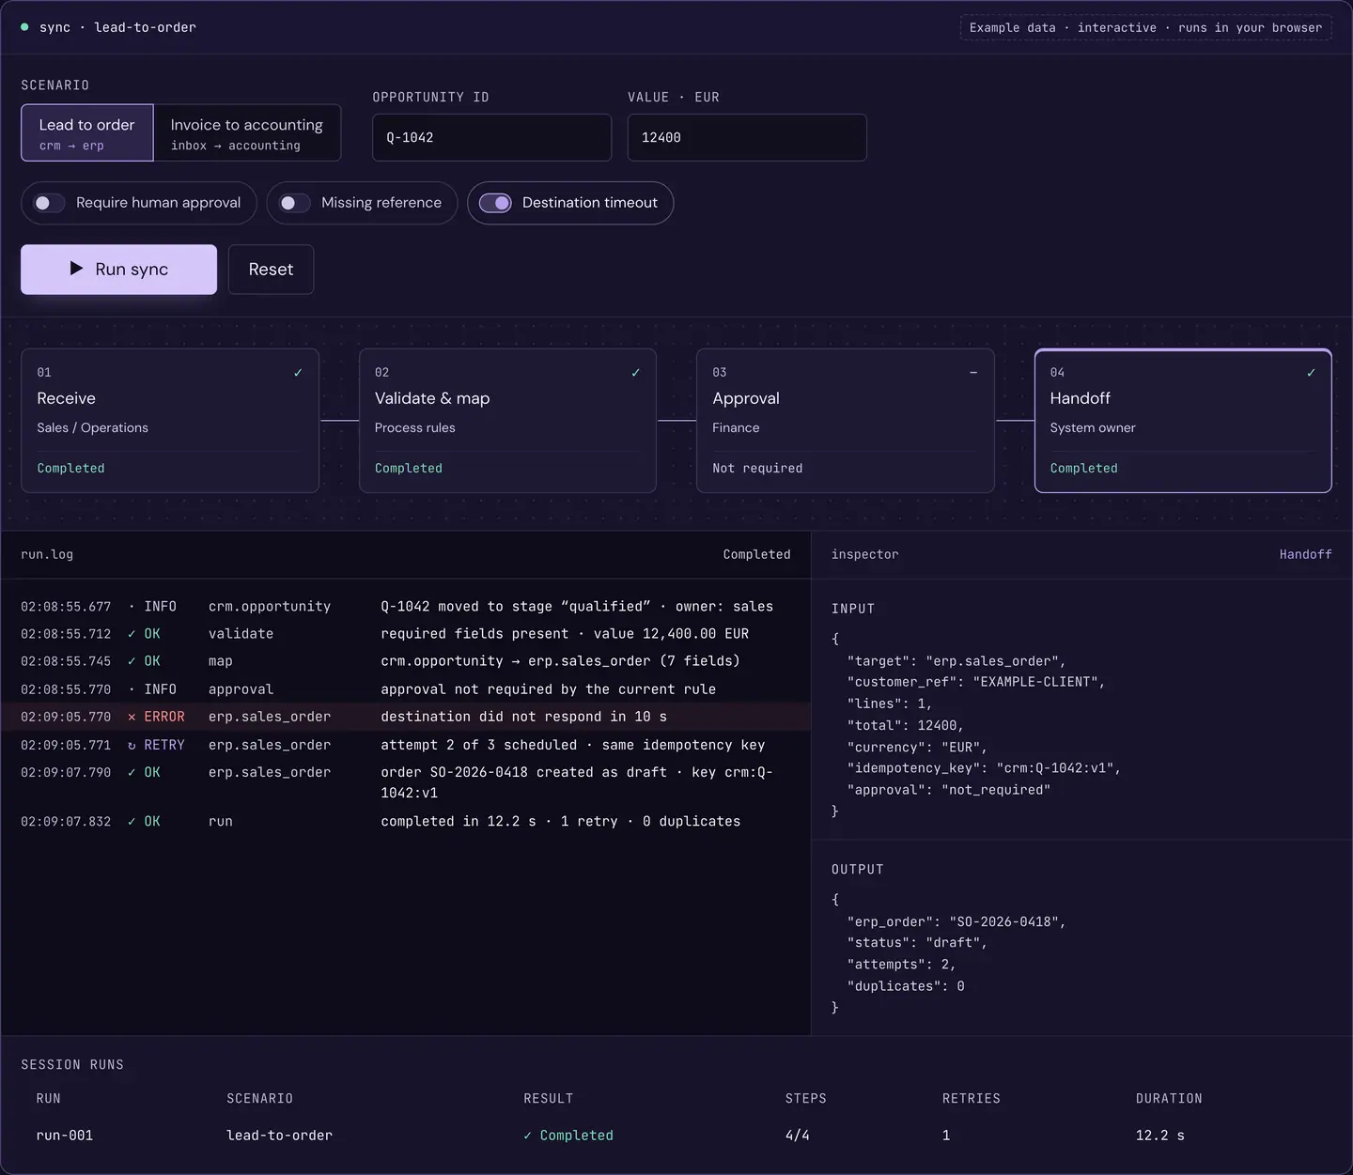This screenshot has width=1353, height=1175.
Task: Click the 'approval not required by the current rule' message
Action: (x=549, y=689)
